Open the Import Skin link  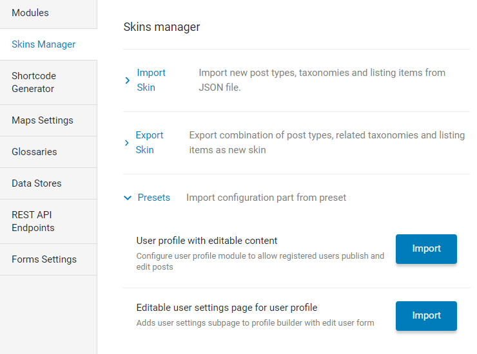pyautogui.click(x=151, y=80)
